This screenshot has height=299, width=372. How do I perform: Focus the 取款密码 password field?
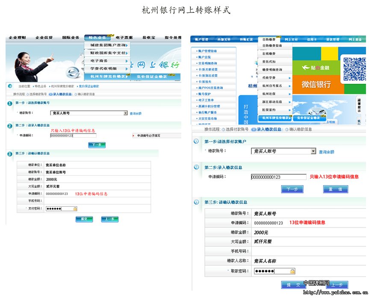pyautogui.click(x=275, y=271)
